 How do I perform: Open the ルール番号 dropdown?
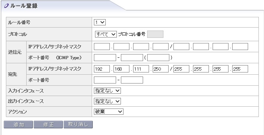pos(100,22)
